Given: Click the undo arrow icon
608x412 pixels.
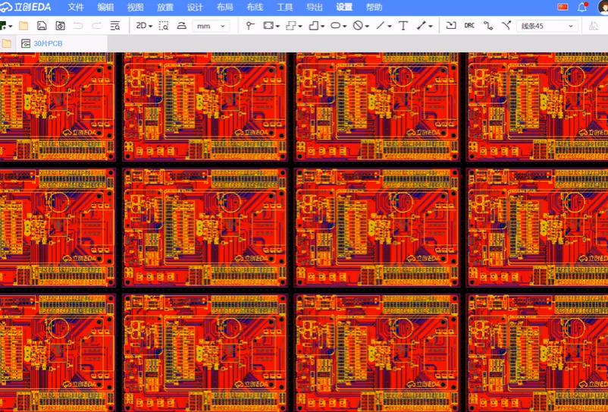Looking at the screenshot, I should [78, 26].
